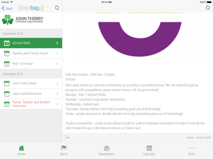The width and height of the screenshot is (213, 159).
Task: Tap the eSmart Week calendar icon
Action: [x=7, y=43]
